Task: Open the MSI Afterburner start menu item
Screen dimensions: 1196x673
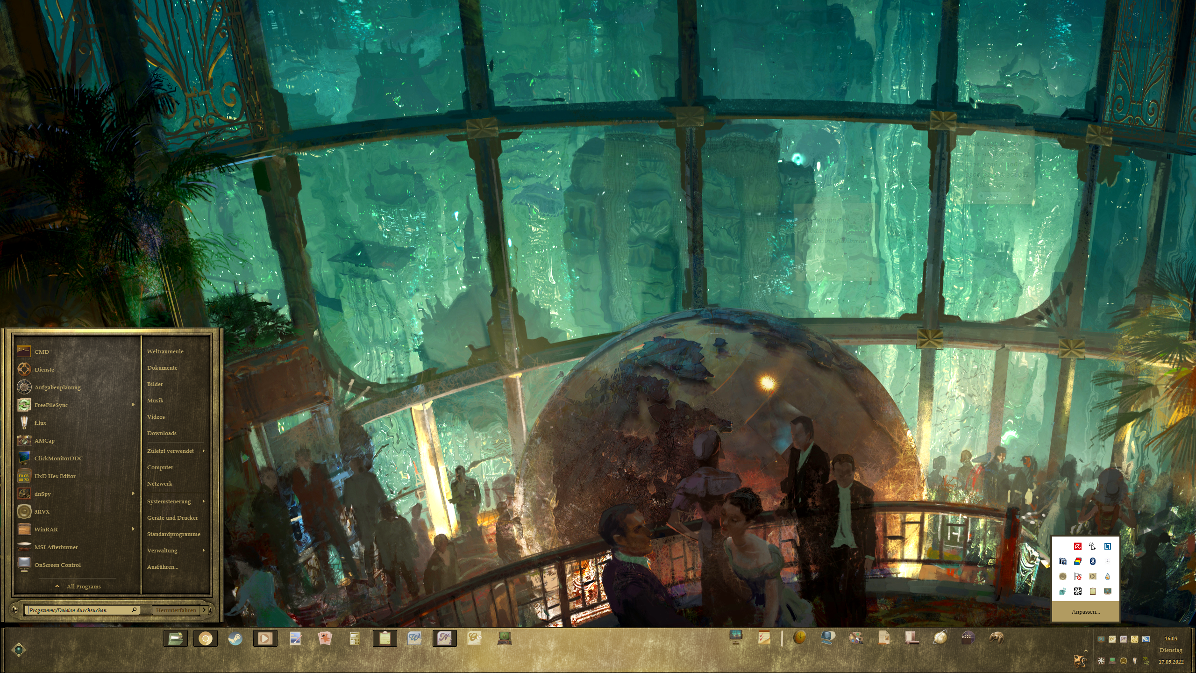Action: click(x=56, y=547)
